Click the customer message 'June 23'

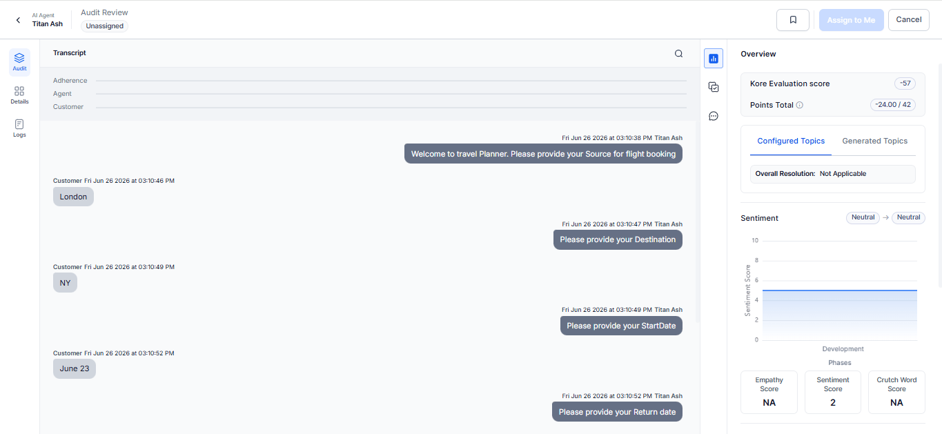[75, 368]
